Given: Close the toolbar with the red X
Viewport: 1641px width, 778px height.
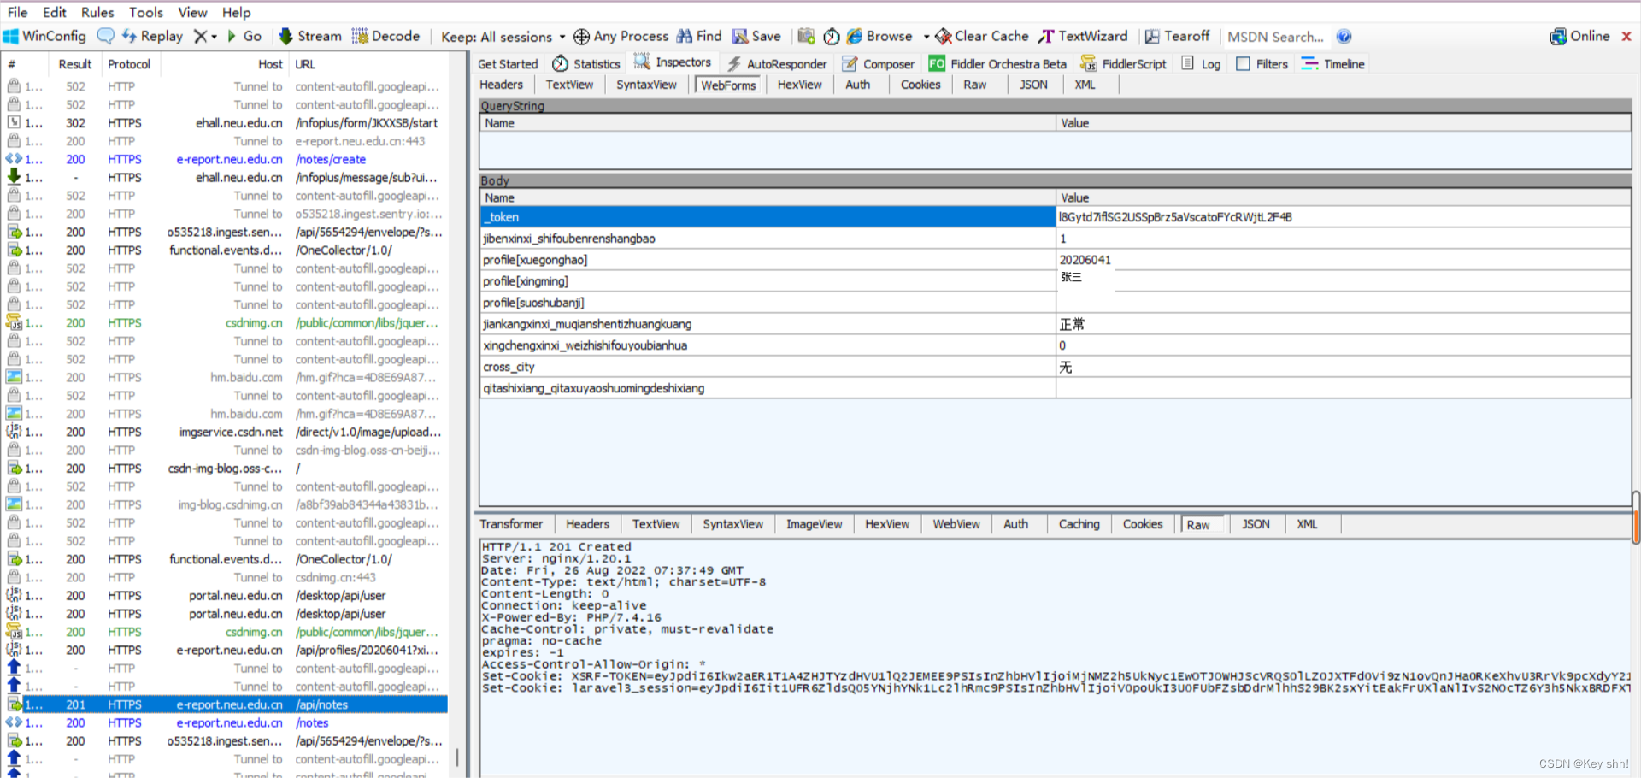Looking at the screenshot, I should pos(1626,36).
